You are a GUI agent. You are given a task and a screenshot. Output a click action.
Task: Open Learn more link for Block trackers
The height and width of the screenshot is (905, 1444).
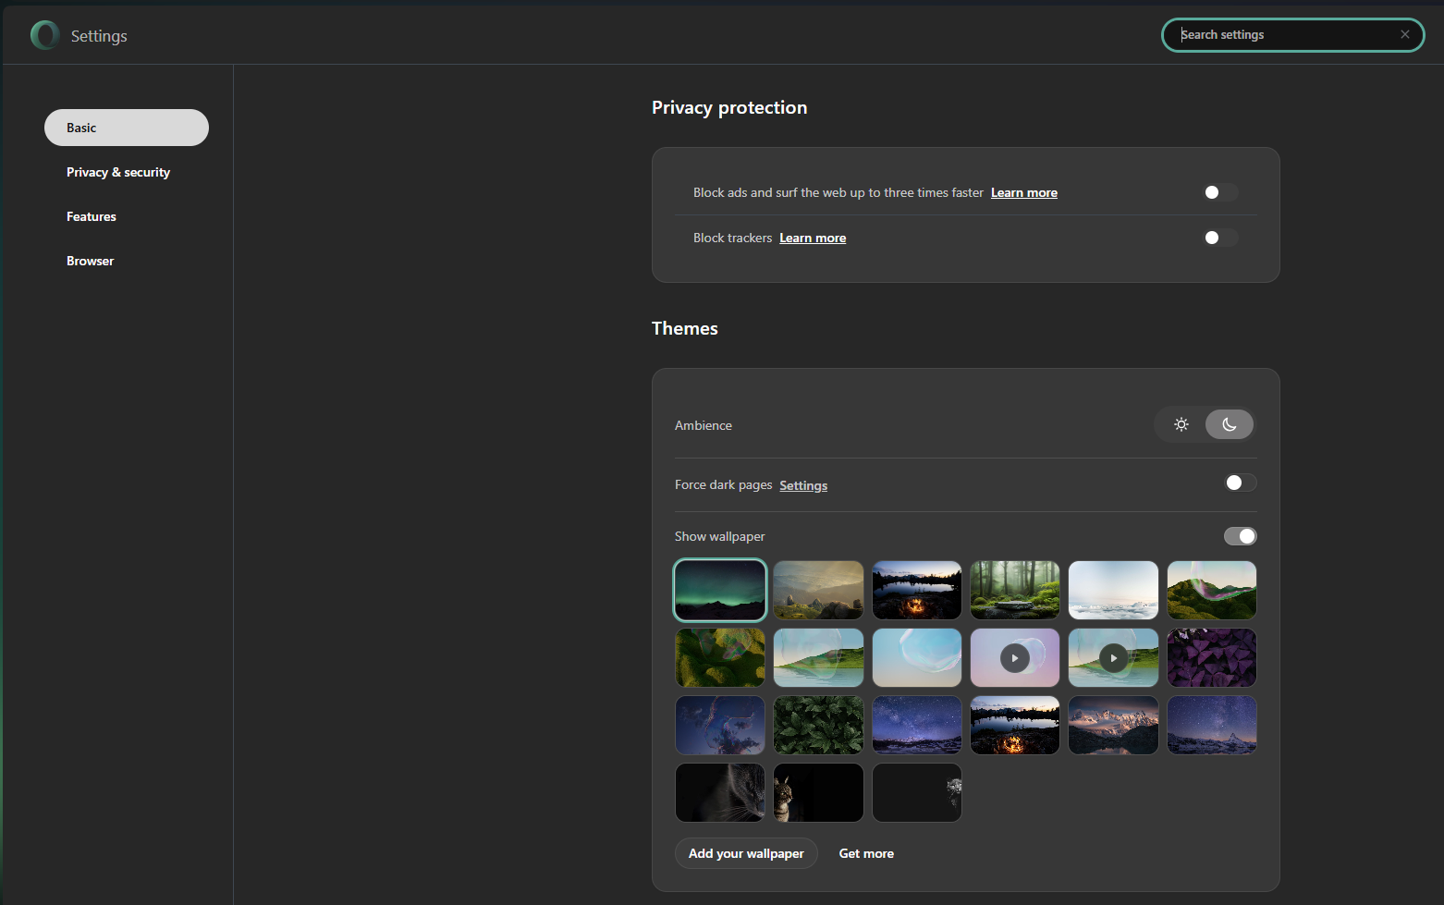[813, 238]
